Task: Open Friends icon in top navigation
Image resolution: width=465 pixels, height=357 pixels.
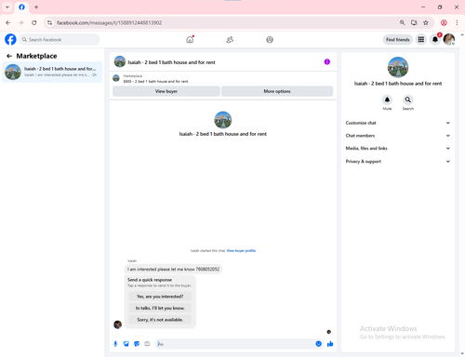Action: pyautogui.click(x=230, y=40)
